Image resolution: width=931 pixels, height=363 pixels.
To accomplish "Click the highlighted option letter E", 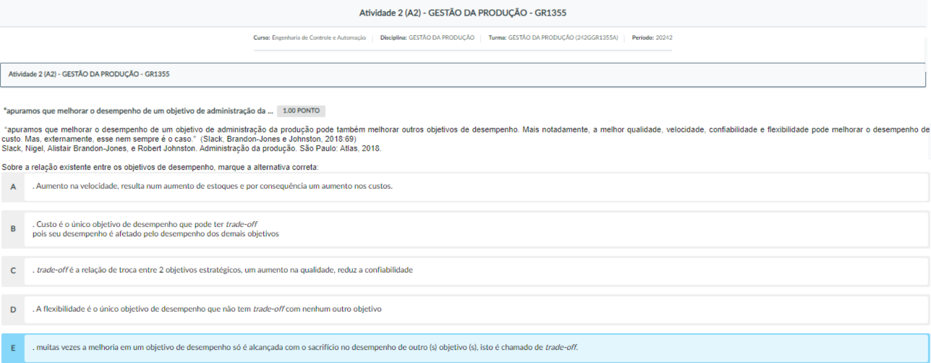I will pyautogui.click(x=13, y=348).
